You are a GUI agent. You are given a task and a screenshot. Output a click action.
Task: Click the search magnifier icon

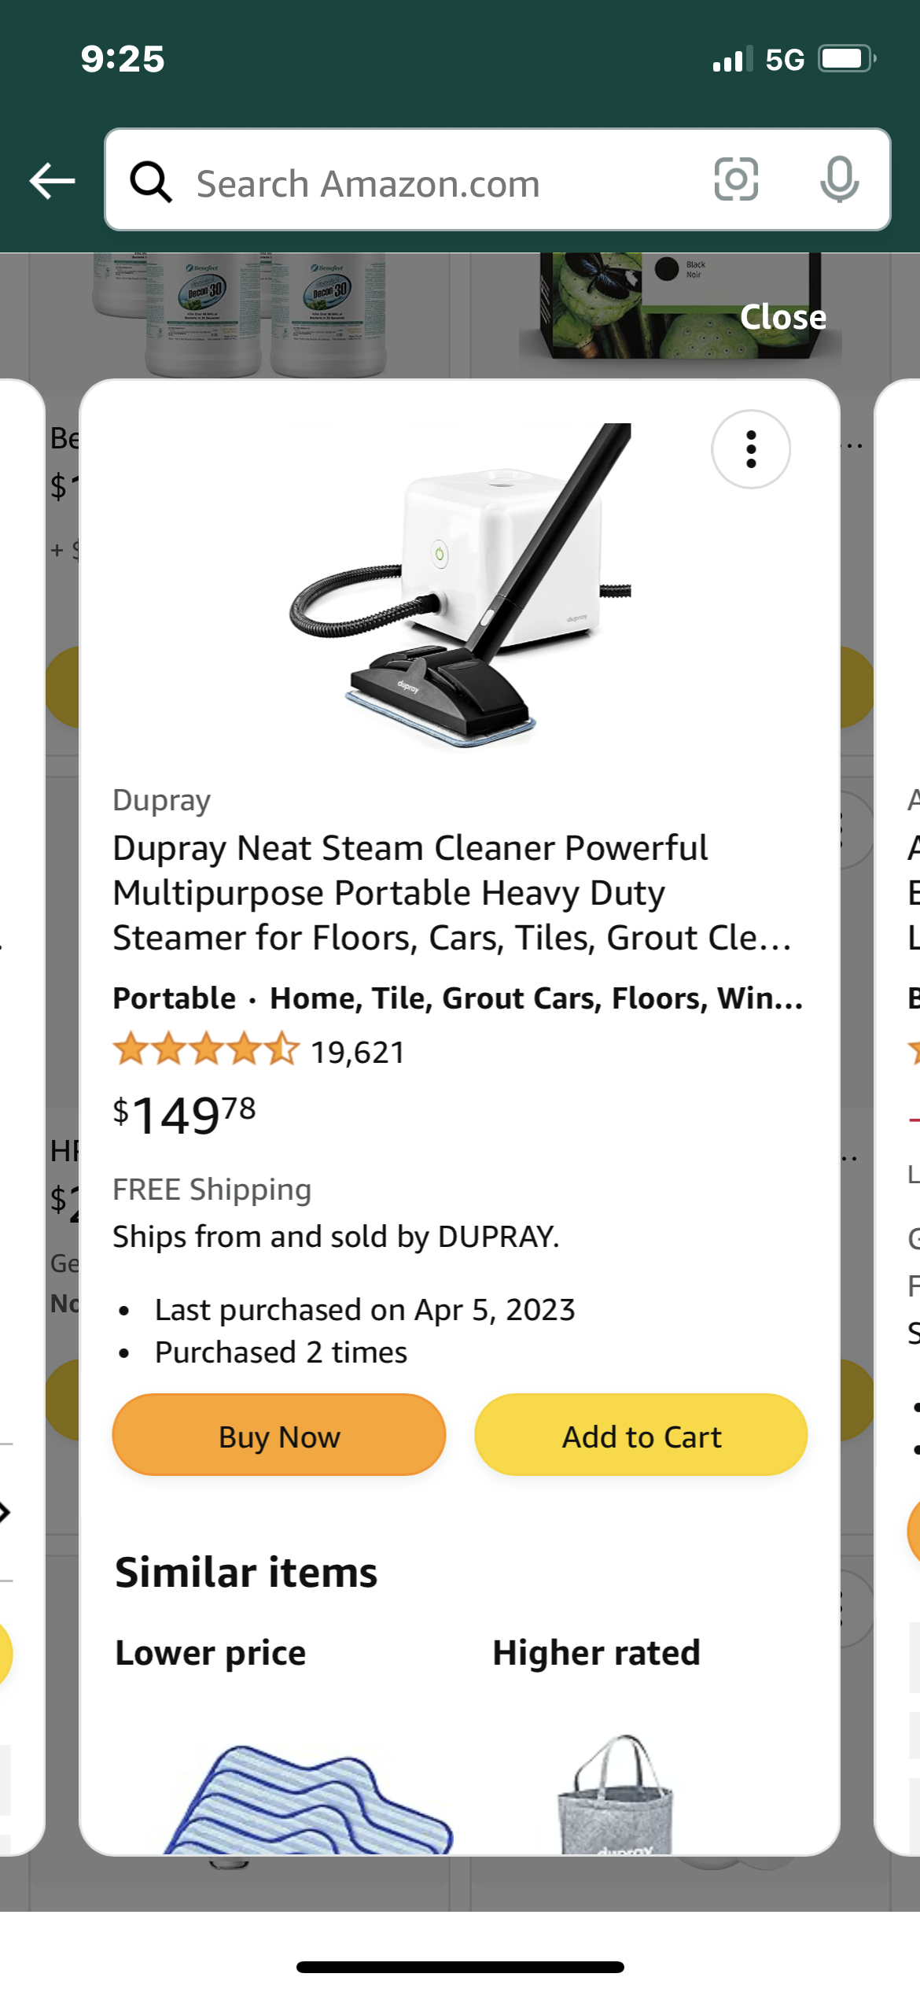(150, 182)
